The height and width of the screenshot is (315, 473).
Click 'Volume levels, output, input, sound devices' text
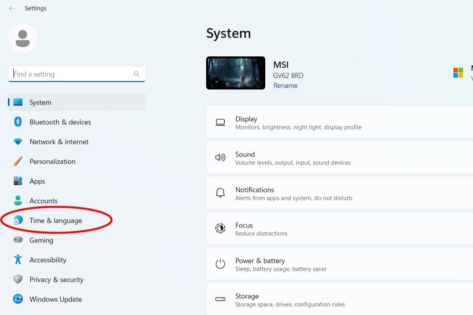[293, 163]
